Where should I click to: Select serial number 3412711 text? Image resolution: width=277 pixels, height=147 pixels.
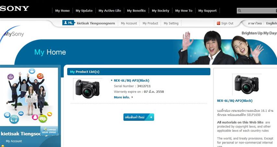pyautogui.click(x=144, y=86)
